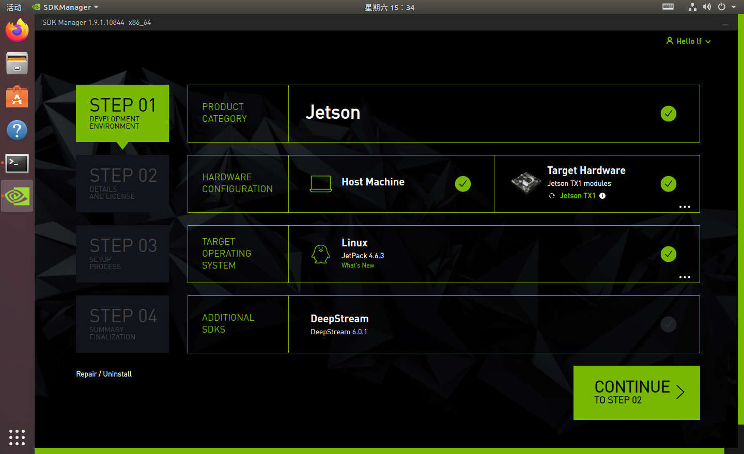
Task: Click the Target Hardware heading
Action: point(586,170)
